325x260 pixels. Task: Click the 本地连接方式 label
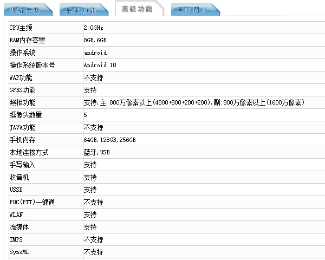click(x=29, y=152)
